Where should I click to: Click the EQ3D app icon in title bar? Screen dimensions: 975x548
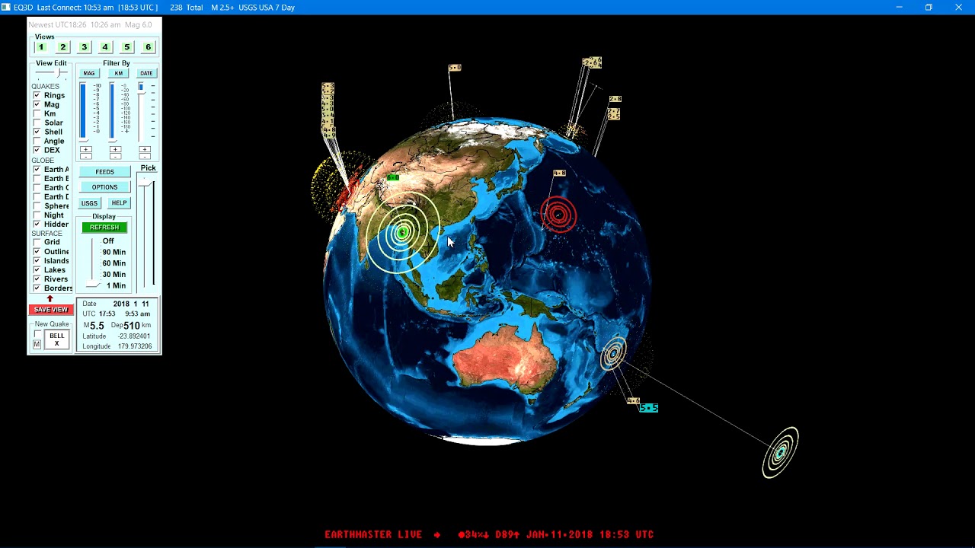[6, 7]
